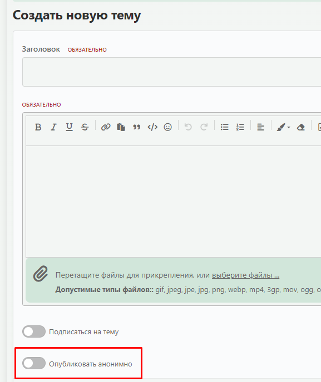321x382 pixels.
Task: Open the text color brush dropdown
Action: (x=283, y=127)
